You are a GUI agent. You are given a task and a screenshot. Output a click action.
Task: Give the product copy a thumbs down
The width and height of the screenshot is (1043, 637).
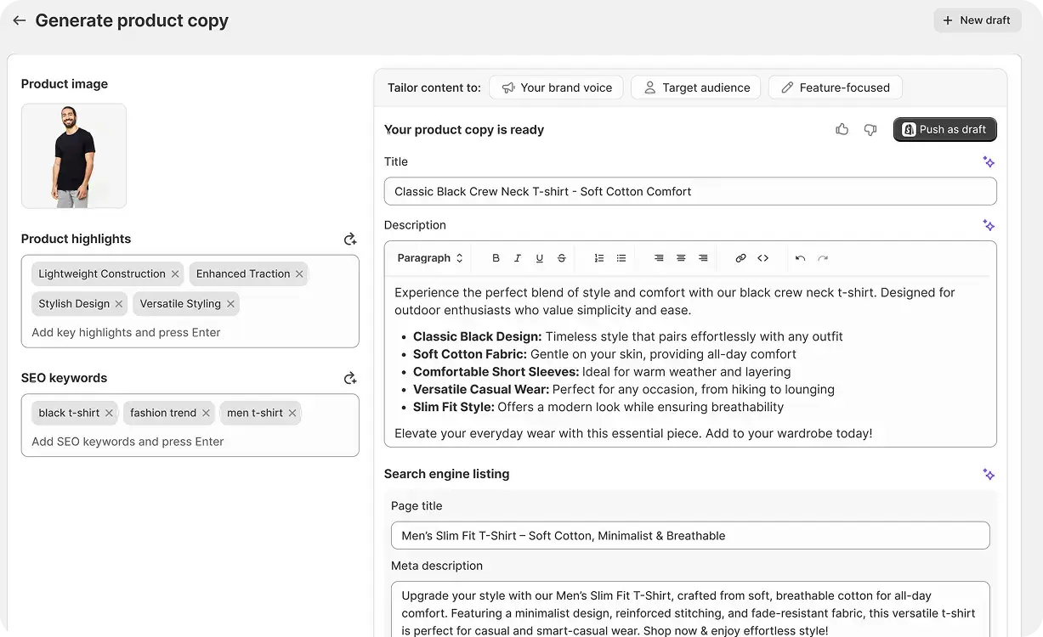point(870,129)
